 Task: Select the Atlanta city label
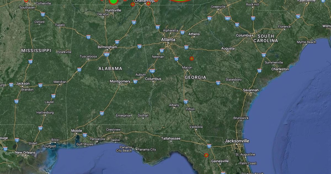(x=168, y=39)
